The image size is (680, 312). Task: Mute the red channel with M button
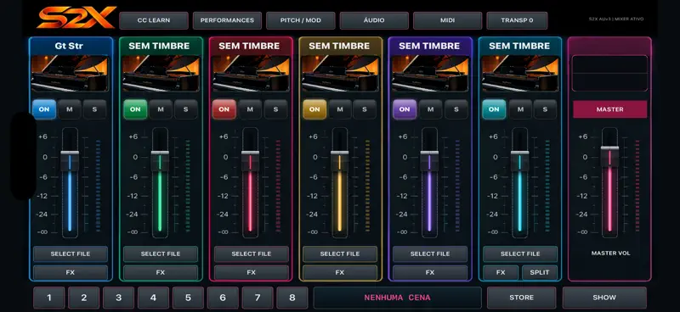[250, 109]
